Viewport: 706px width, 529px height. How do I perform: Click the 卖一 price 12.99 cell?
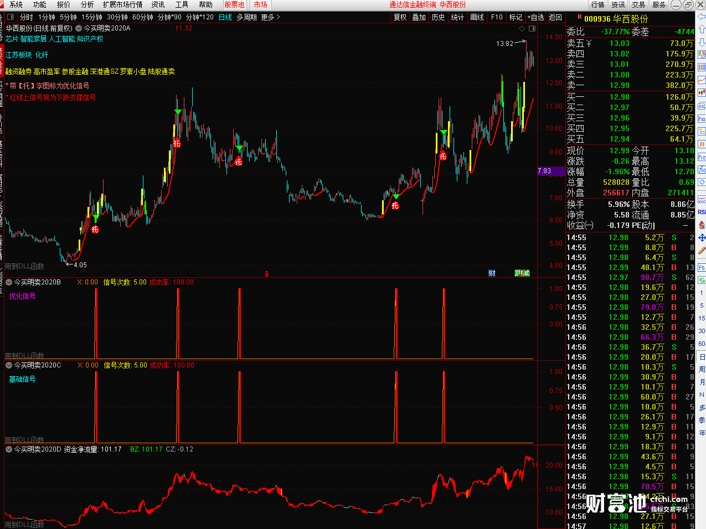619,85
